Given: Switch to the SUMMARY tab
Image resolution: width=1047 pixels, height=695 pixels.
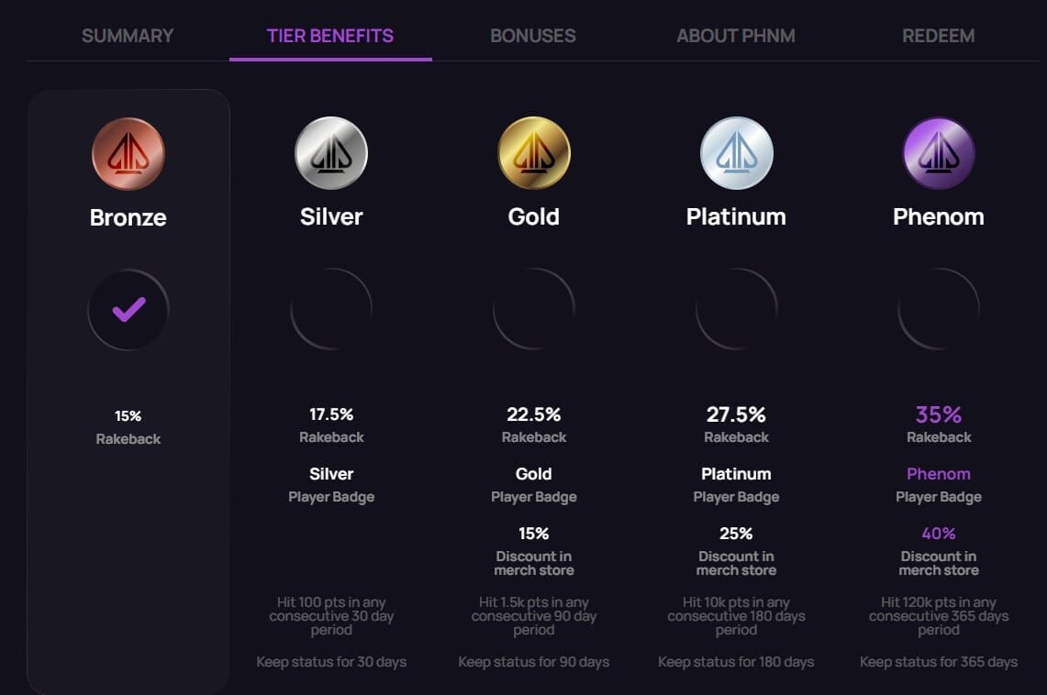Looking at the screenshot, I should click(128, 36).
